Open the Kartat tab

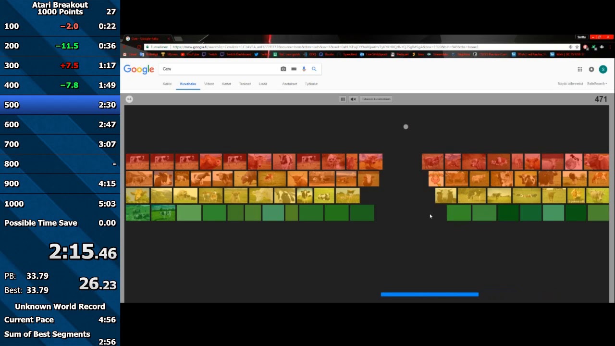[226, 84]
